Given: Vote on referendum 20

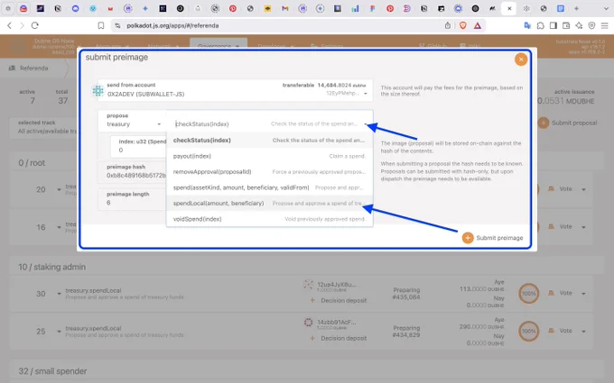Looking at the screenshot, I should click(x=561, y=188).
